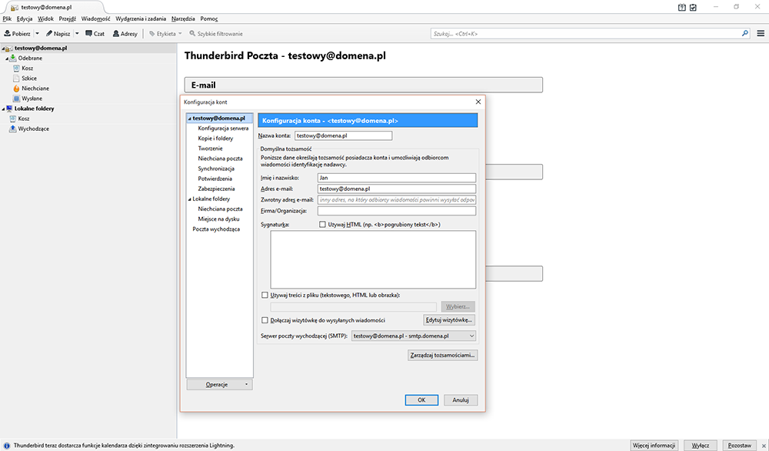Click the Szybkie filtrowanie filter icon

(x=192, y=33)
